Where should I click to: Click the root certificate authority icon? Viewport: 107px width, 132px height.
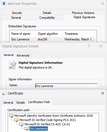pos(11,116)
